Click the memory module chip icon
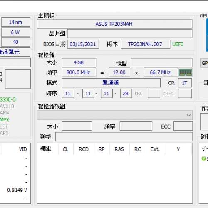This screenshot has height=208, width=208. pos(186,72)
